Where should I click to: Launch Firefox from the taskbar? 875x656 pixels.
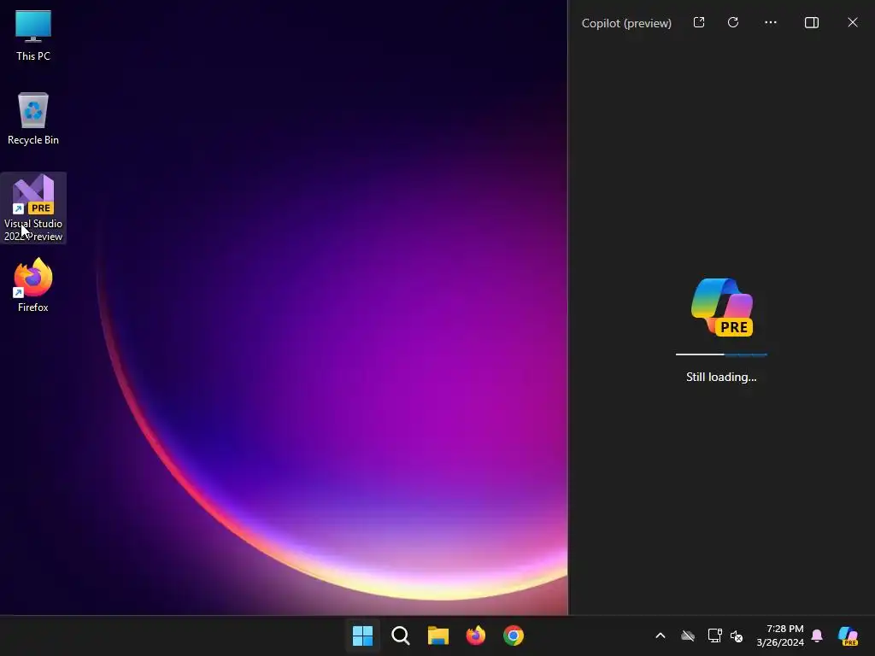[x=475, y=635]
